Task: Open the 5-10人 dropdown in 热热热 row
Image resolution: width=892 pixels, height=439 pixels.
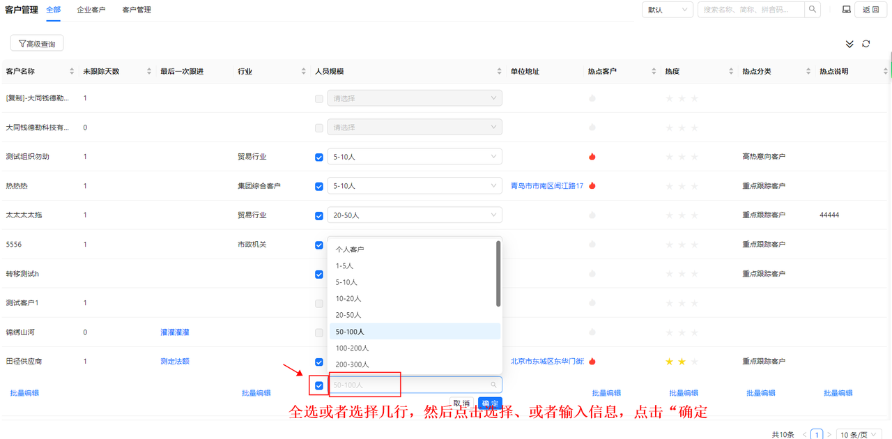Action: point(415,186)
